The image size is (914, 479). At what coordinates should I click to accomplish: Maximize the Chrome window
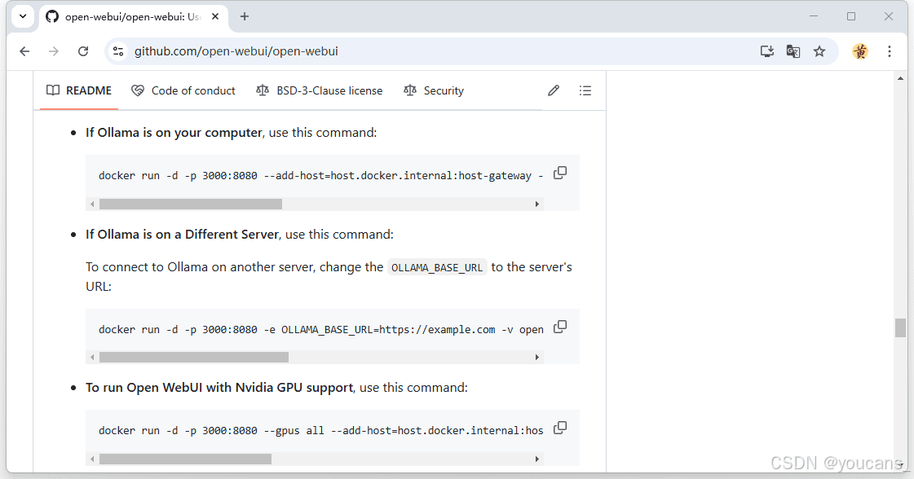851,16
